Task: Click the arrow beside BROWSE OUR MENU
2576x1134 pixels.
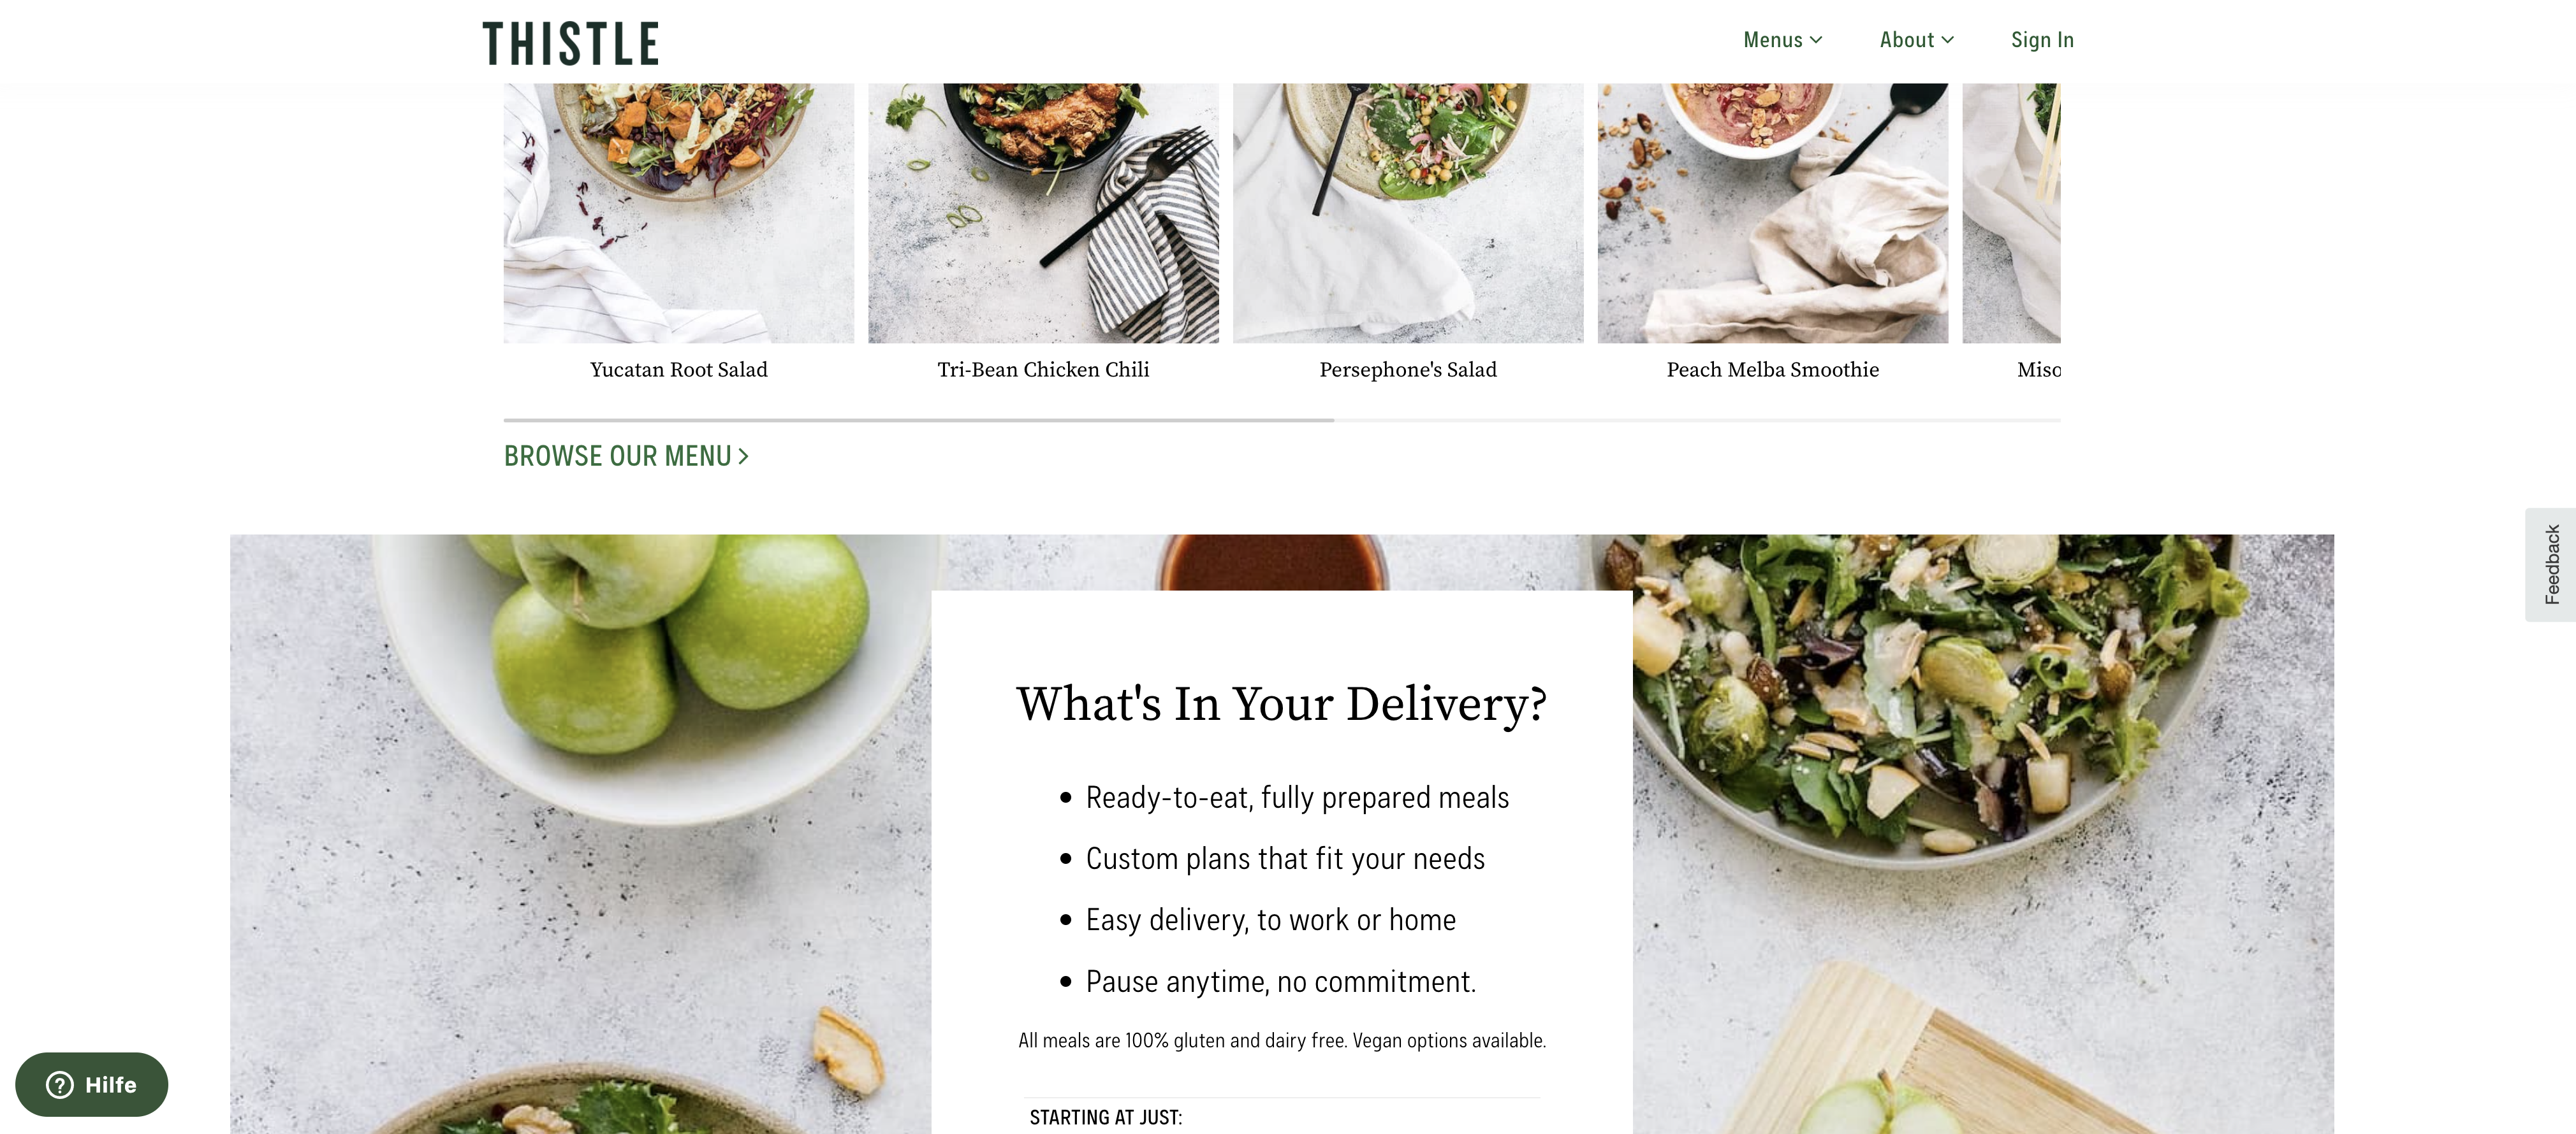Action: coord(743,456)
